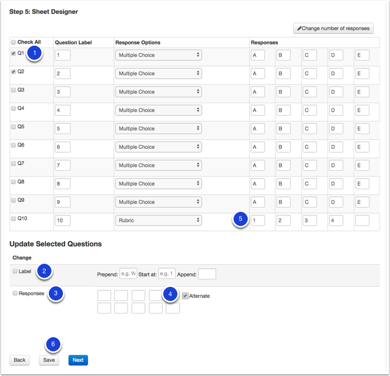Edit Q1 question label field

click(x=62, y=55)
